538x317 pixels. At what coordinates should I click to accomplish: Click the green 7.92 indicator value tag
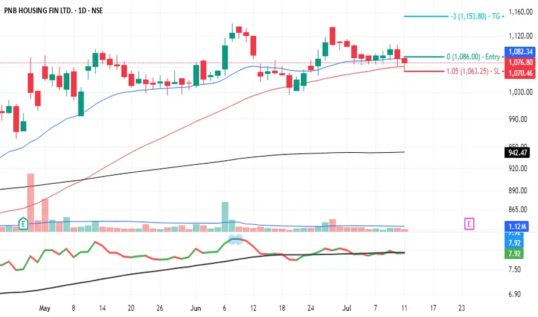coord(514,254)
